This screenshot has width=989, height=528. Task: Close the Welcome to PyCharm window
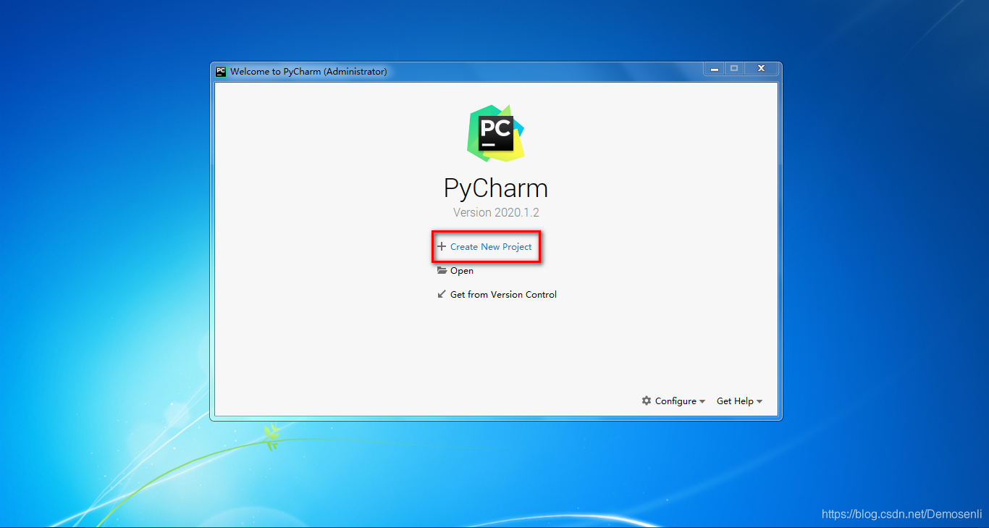coord(761,68)
